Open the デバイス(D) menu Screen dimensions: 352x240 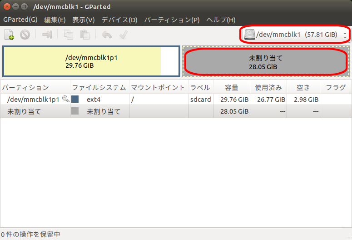pos(119,20)
